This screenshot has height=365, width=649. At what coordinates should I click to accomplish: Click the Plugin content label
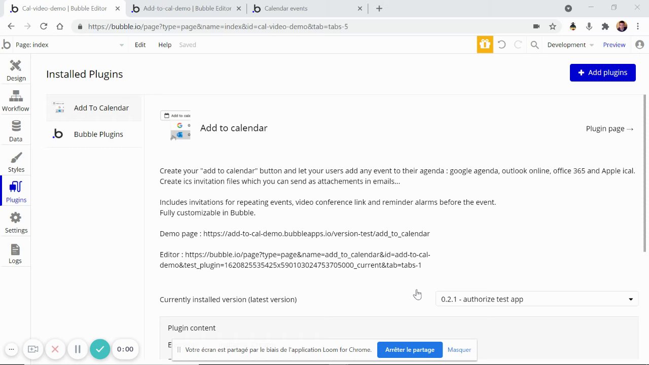[192, 328]
